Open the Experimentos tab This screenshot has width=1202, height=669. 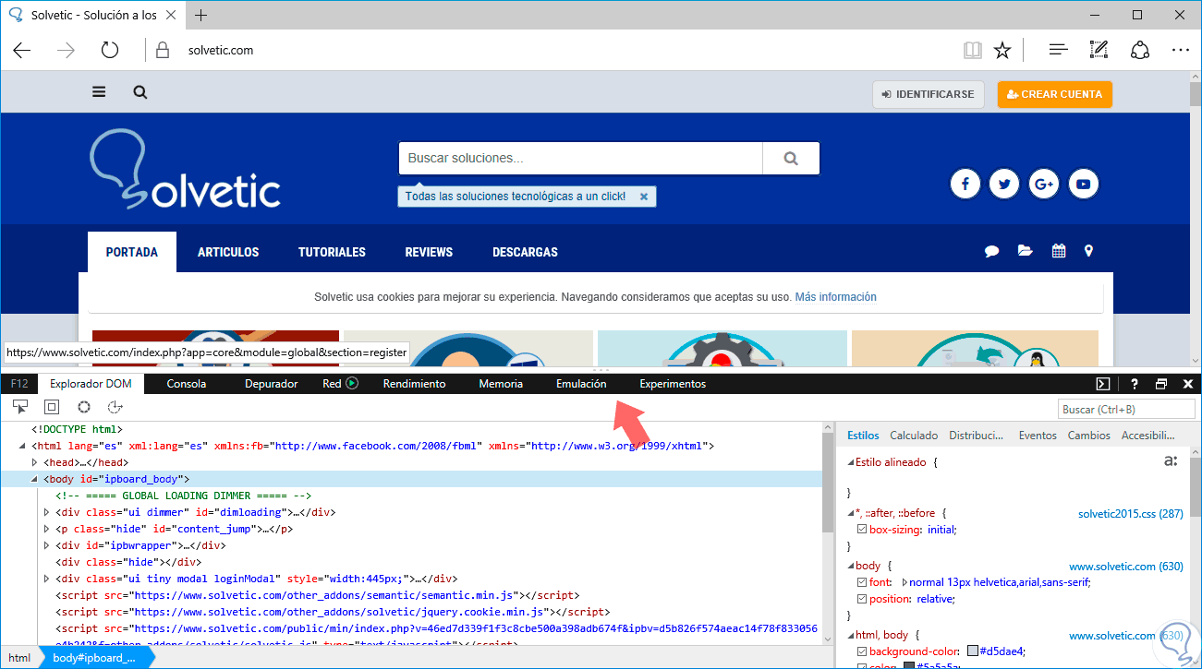point(673,384)
